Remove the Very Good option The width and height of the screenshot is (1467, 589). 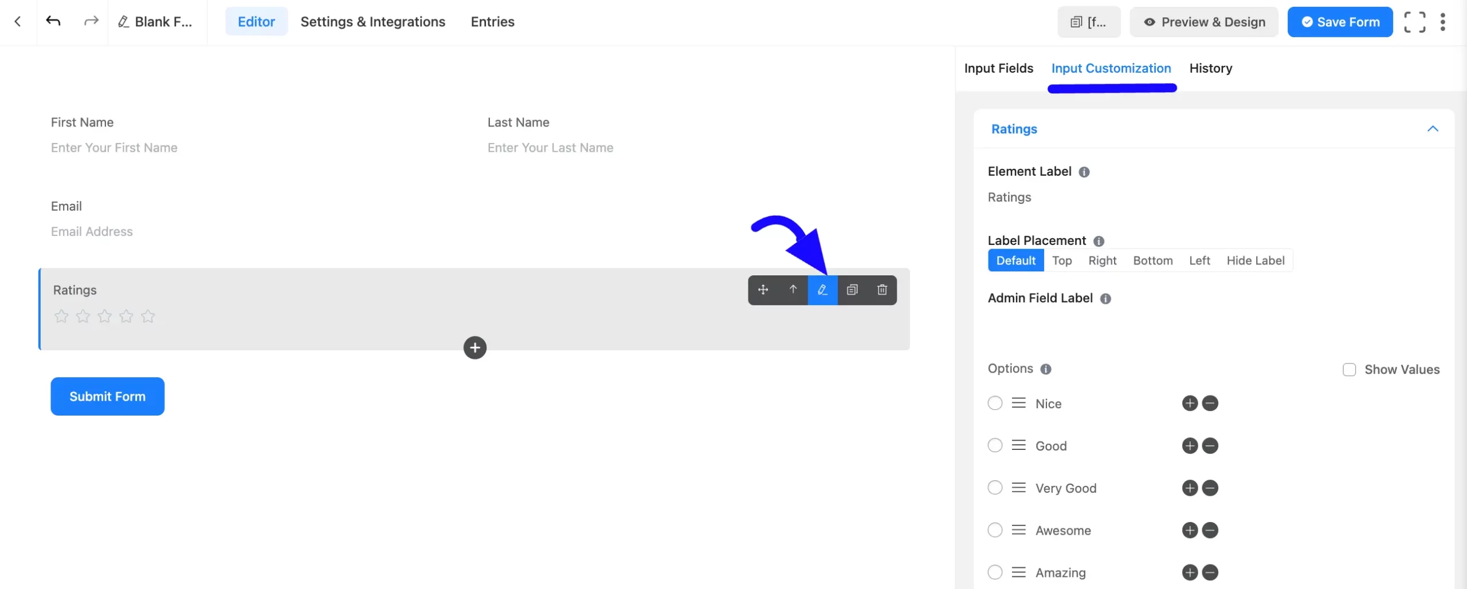click(x=1210, y=488)
